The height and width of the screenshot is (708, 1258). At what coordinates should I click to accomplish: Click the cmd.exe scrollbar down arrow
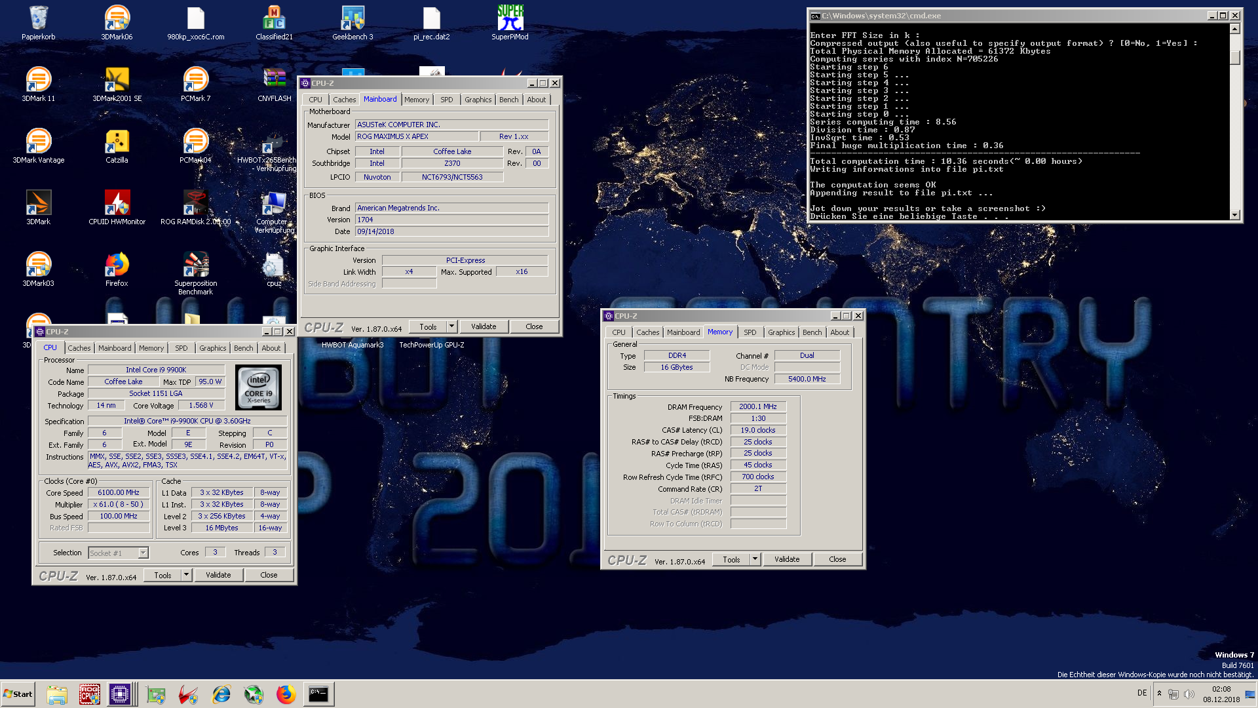pyautogui.click(x=1234, y=214)
